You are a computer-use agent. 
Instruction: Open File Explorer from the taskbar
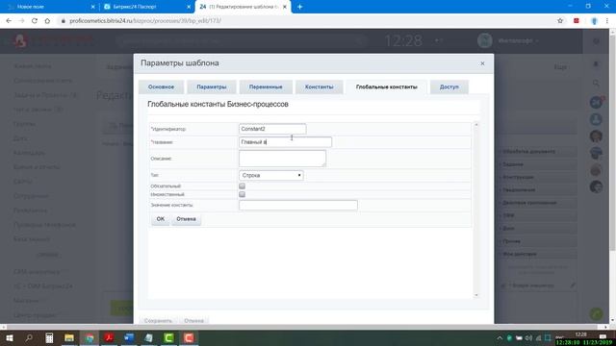69,337
